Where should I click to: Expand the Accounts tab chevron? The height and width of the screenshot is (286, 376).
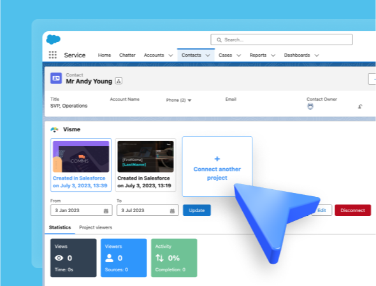171,55
